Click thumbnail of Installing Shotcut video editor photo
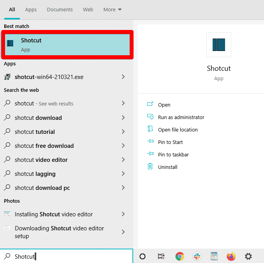The width and height of the screenshot is (264, 263). click(7, 214)
